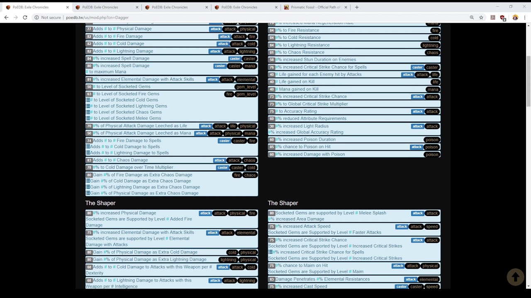Click speed tag on increased Attack Speed row
This screenshot has width=531, height=298.
[x=432, y=226]
